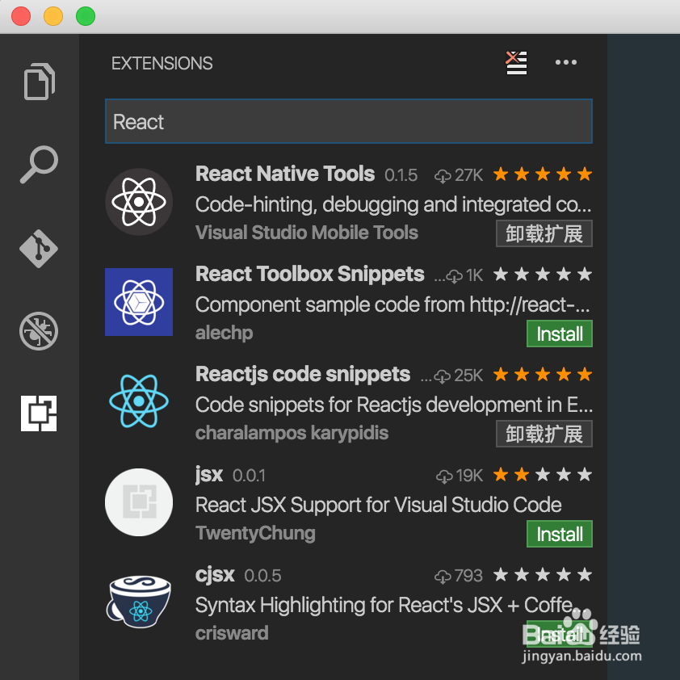The image size is (680, 680).
Task: Install React Toolbox Snippets
Action: point(560,334)
